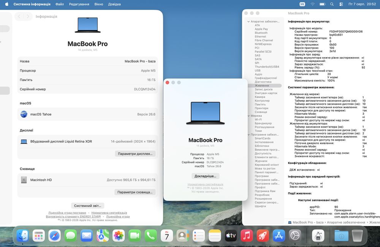Select Живлення in system report sidebar

(262, 85)
